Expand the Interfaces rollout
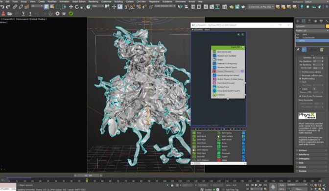Viewport: 329px width, 191px height. [312, 154]
